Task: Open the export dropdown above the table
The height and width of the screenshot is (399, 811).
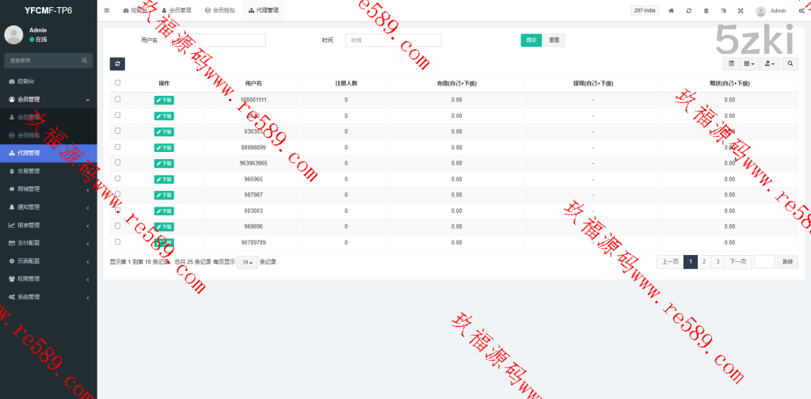Action: pos(770,64)
